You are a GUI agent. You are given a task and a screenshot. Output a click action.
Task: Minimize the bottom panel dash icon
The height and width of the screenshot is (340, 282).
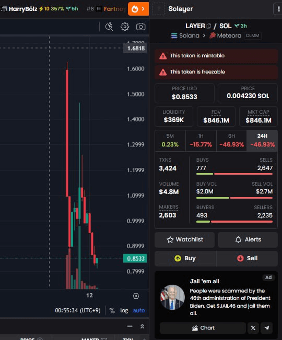pyautogui.click(x=130, y=326)
